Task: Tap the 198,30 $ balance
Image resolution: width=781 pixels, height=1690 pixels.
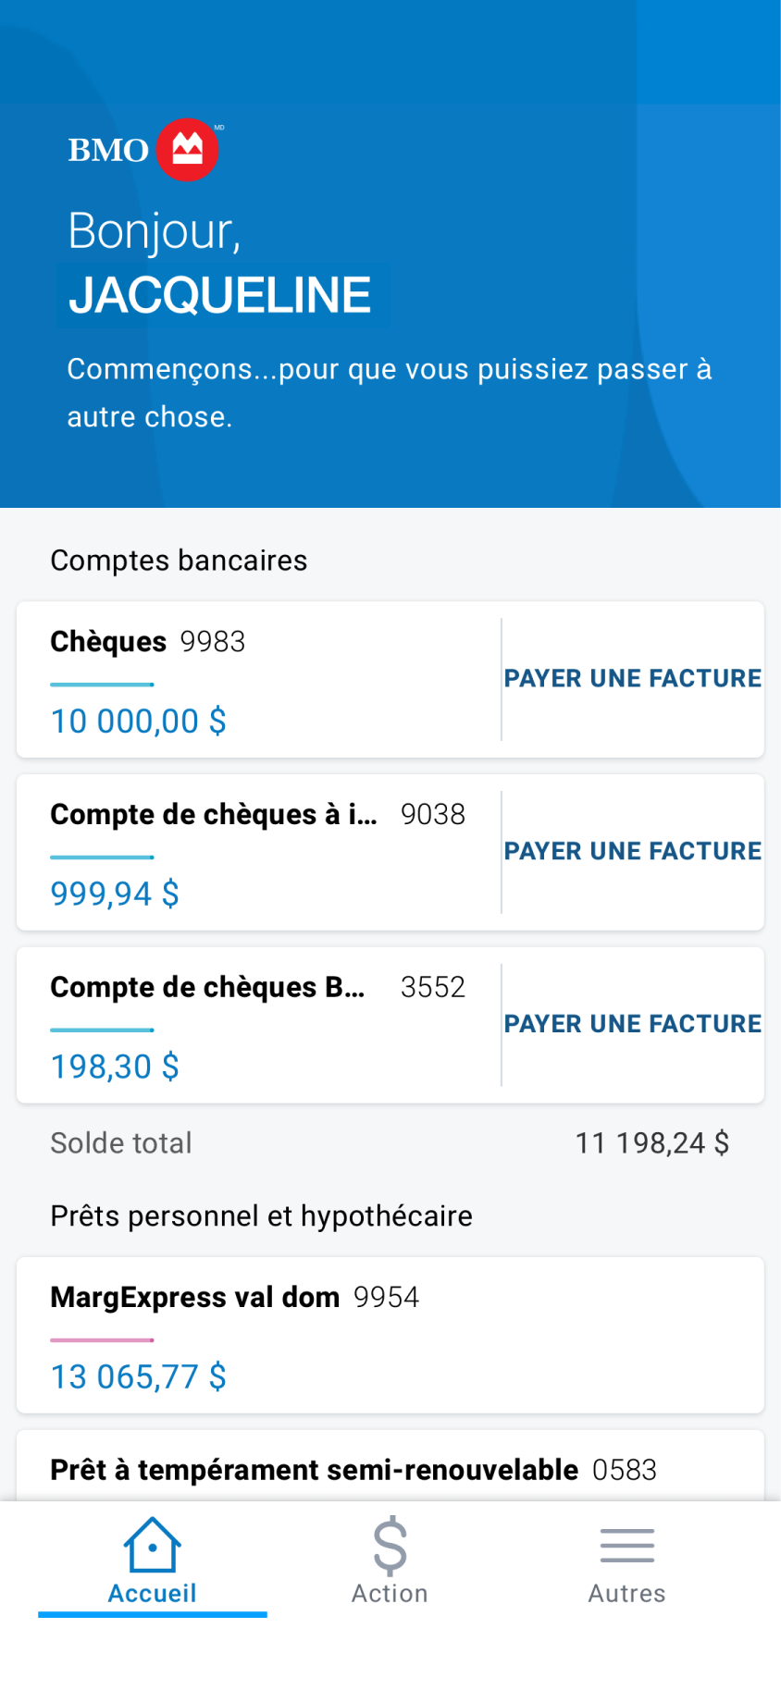Action: [115, 1067]
